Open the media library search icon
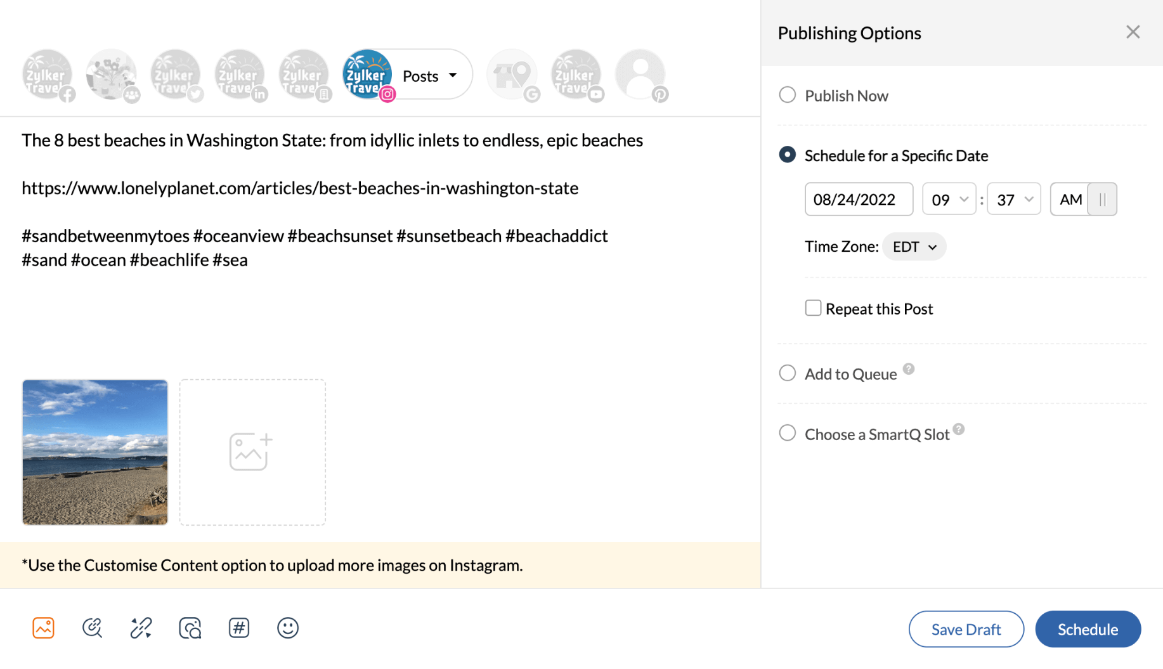 pyautogui.click(x=190, y=628)
